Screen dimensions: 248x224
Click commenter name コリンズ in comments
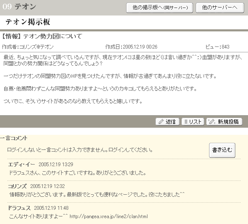coord(18,186)
